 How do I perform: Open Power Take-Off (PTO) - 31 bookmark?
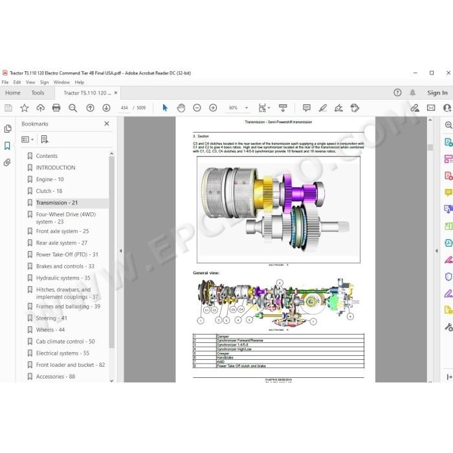67,254
